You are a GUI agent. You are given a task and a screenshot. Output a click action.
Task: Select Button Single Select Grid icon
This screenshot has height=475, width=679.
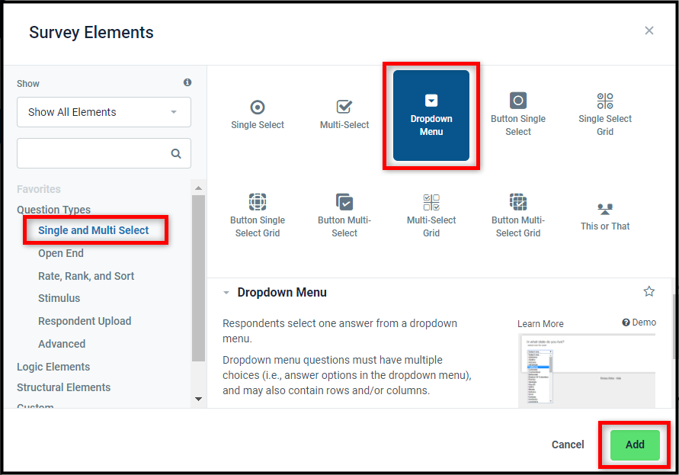(258, 202)
